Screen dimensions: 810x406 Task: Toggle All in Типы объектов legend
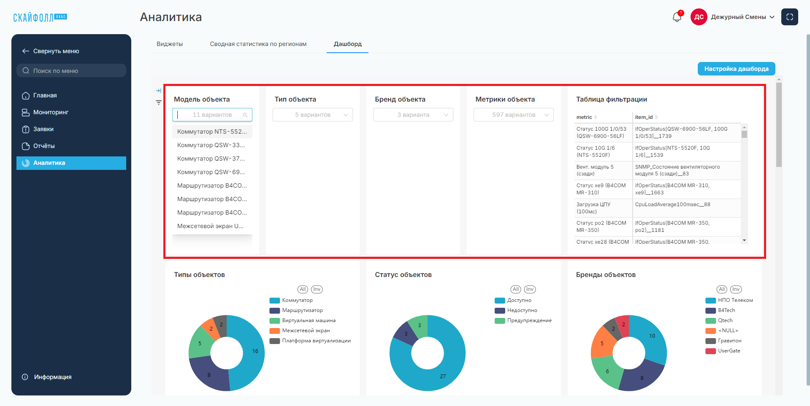pyautogui.click(x=303, y=289)
